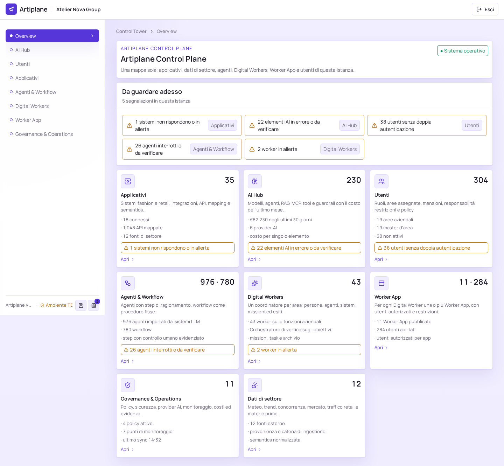Click the Agenti & Workflow tag in alert box
Screen dimensions: 504x466
[213, 149]
